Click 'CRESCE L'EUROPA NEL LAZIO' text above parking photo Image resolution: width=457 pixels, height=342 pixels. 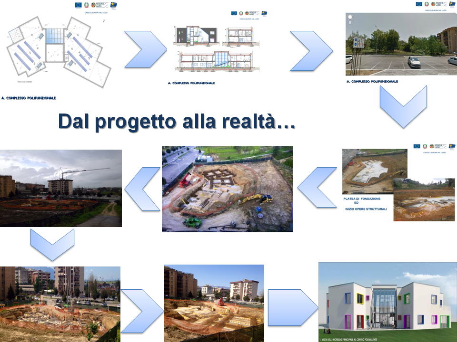click(436, 10)
